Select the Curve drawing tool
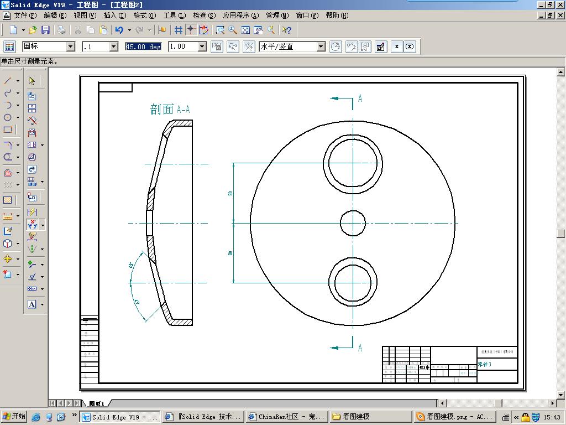 point(8,93)
